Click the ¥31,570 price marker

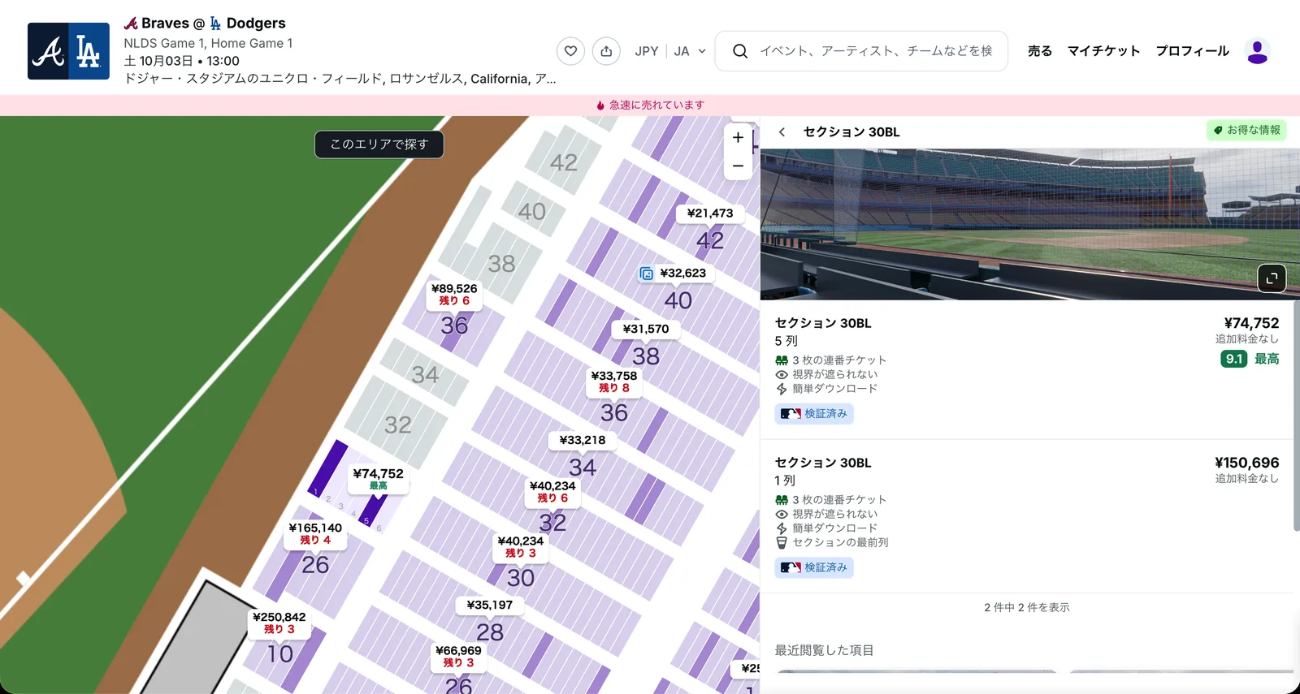(x=646, y=329)
